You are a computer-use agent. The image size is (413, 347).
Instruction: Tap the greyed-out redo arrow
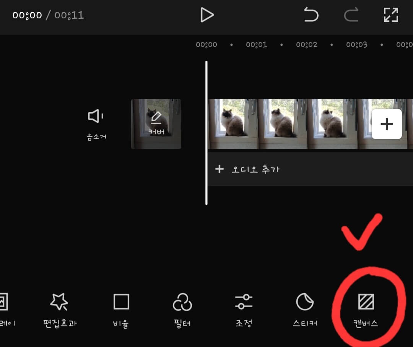351,15
